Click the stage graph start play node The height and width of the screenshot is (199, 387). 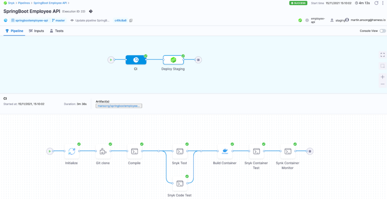click(x=111, y=60)
